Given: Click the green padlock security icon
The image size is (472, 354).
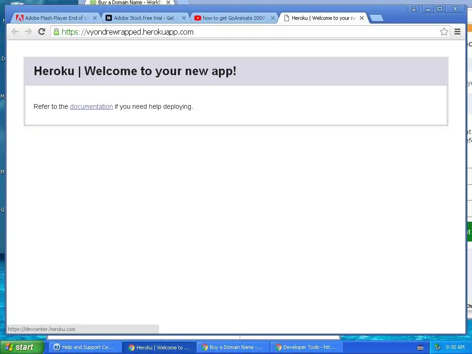Looking at the screenshot, I should point(56,32).
